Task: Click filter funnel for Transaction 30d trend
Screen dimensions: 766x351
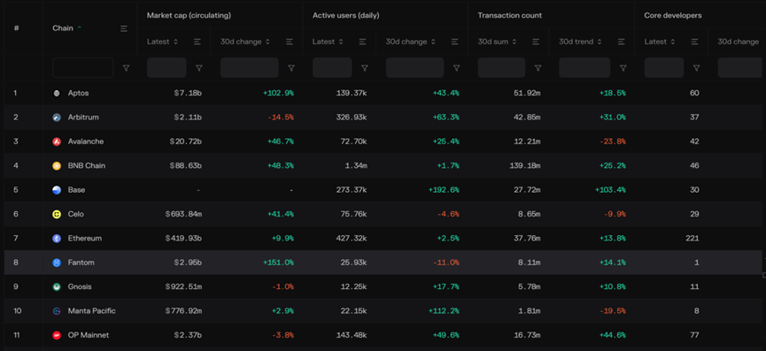Action: click(623, 68)
